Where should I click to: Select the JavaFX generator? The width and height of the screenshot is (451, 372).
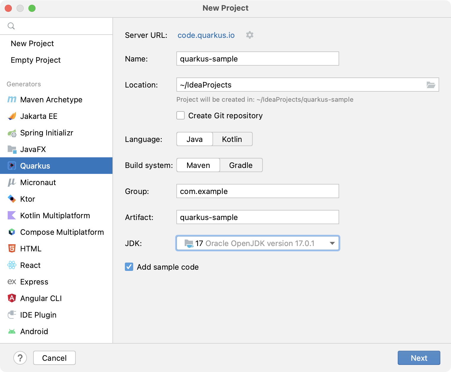[x=56, y=149]
